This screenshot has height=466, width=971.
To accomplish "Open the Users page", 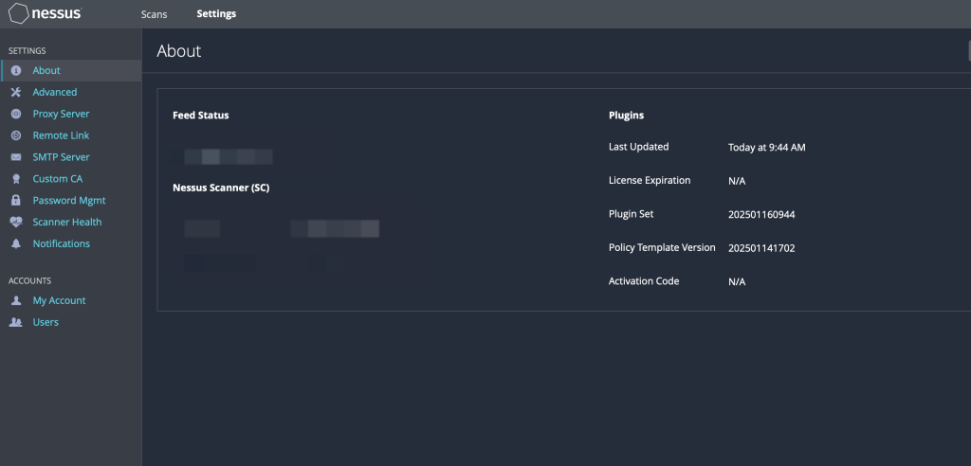I will point(46,322).
